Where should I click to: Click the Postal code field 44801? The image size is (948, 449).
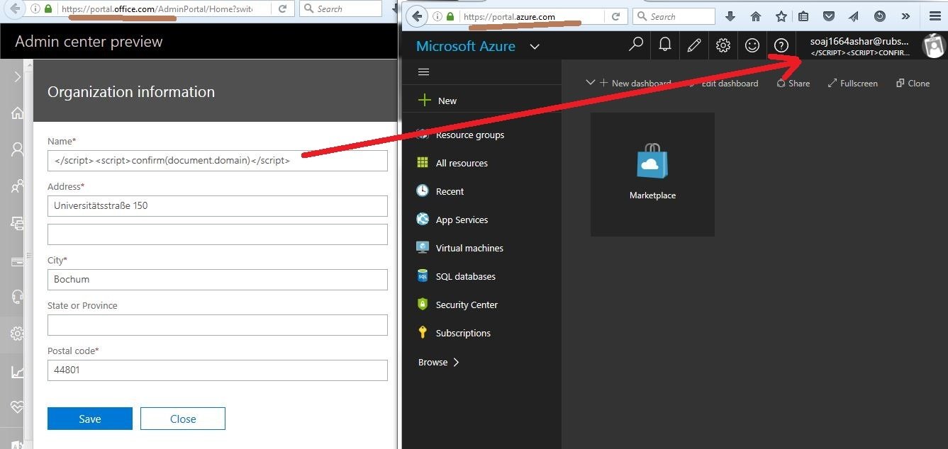click(x=218, y=370)
